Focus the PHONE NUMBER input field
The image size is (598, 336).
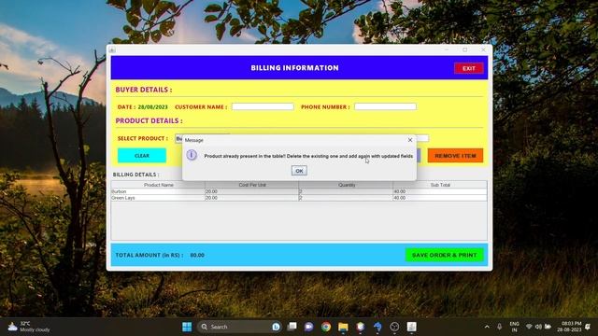385,106
